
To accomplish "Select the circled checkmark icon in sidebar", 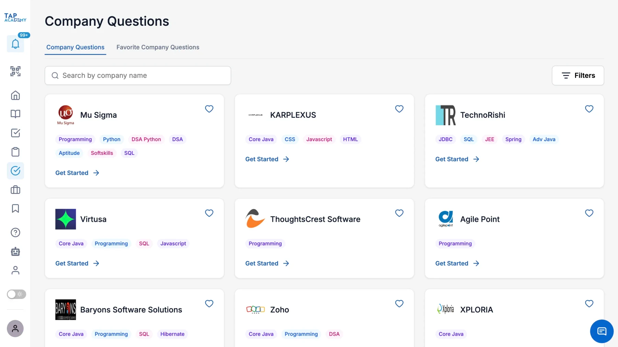I will pyautogui.click(x=15, y=171).
